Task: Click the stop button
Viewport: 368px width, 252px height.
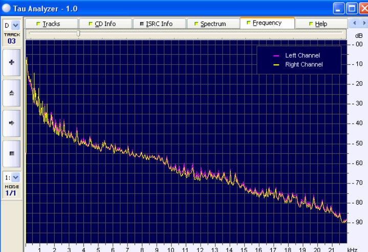Action: [11, 153]
